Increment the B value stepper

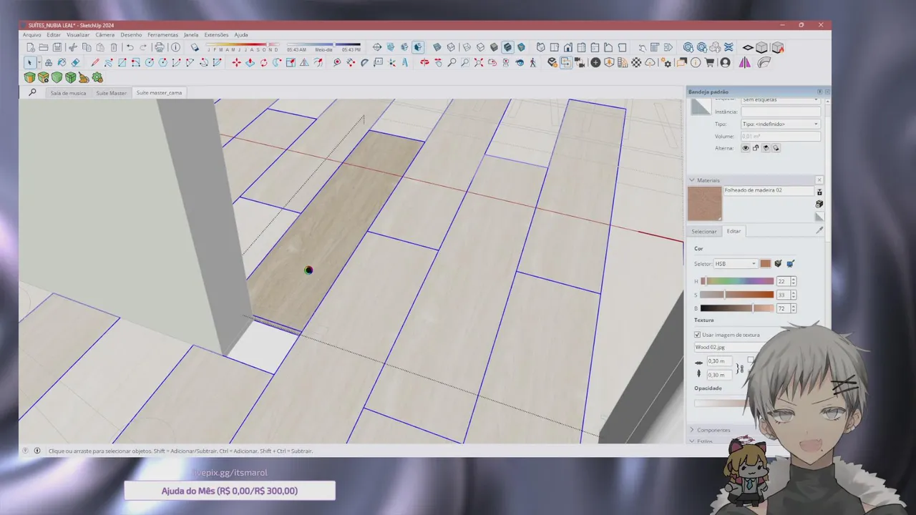click(x=794, y=307)
